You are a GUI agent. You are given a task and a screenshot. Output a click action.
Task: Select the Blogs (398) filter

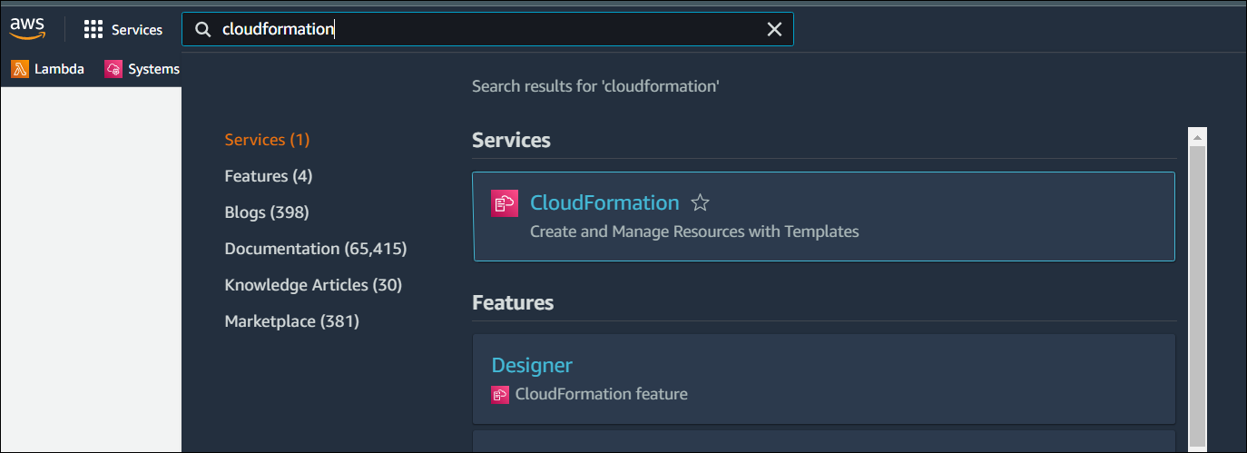tap(267, 212)
